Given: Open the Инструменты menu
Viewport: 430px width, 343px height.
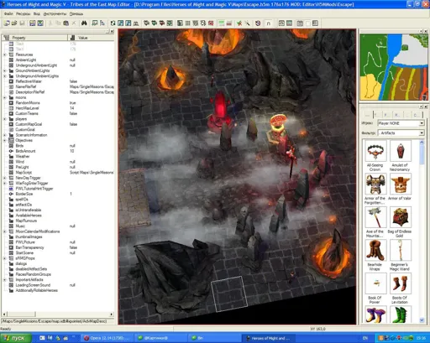Looking at the screenshot, I should [55, 13].
